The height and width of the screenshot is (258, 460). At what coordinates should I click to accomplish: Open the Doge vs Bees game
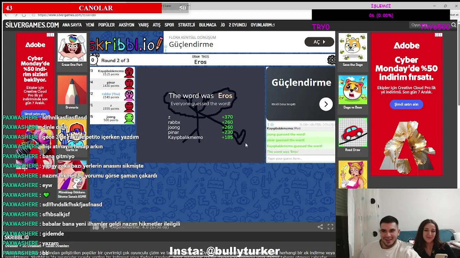pos(353,92)
